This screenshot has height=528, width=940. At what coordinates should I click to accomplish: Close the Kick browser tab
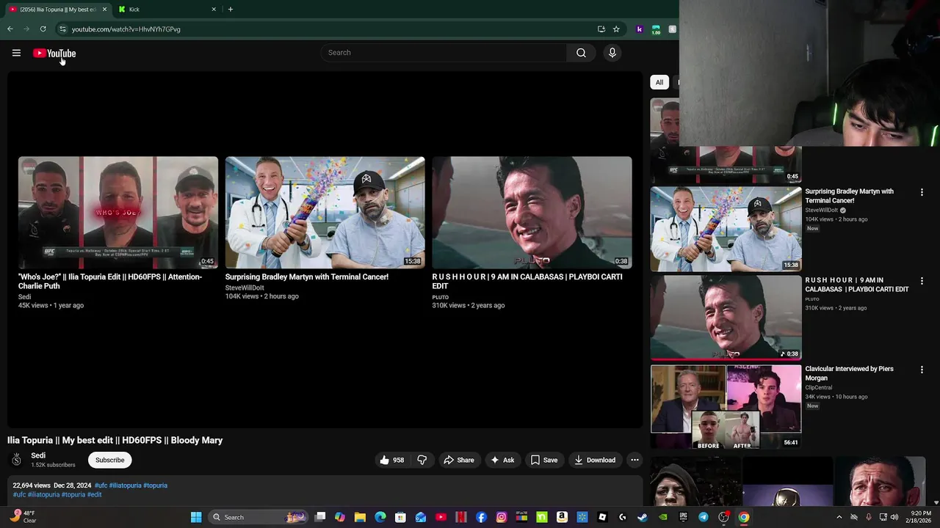[214, 10]
